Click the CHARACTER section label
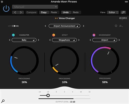The image size is (129, 104). (24, 35)
